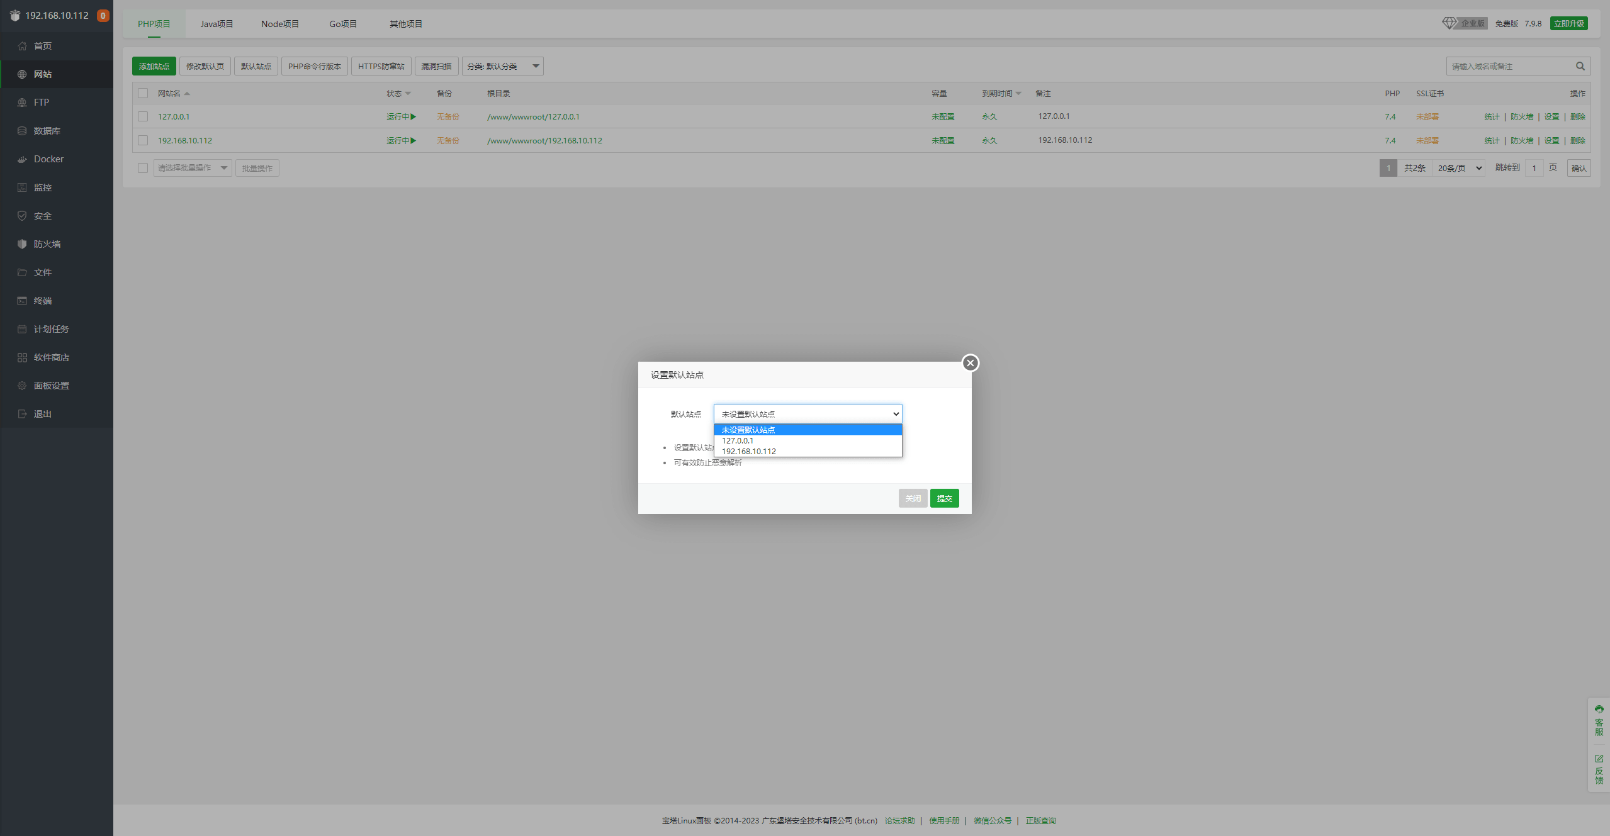Click the Docker whale sidebar icon
Viewport: 1610px width, 836px height.
(x=22, y=159)
